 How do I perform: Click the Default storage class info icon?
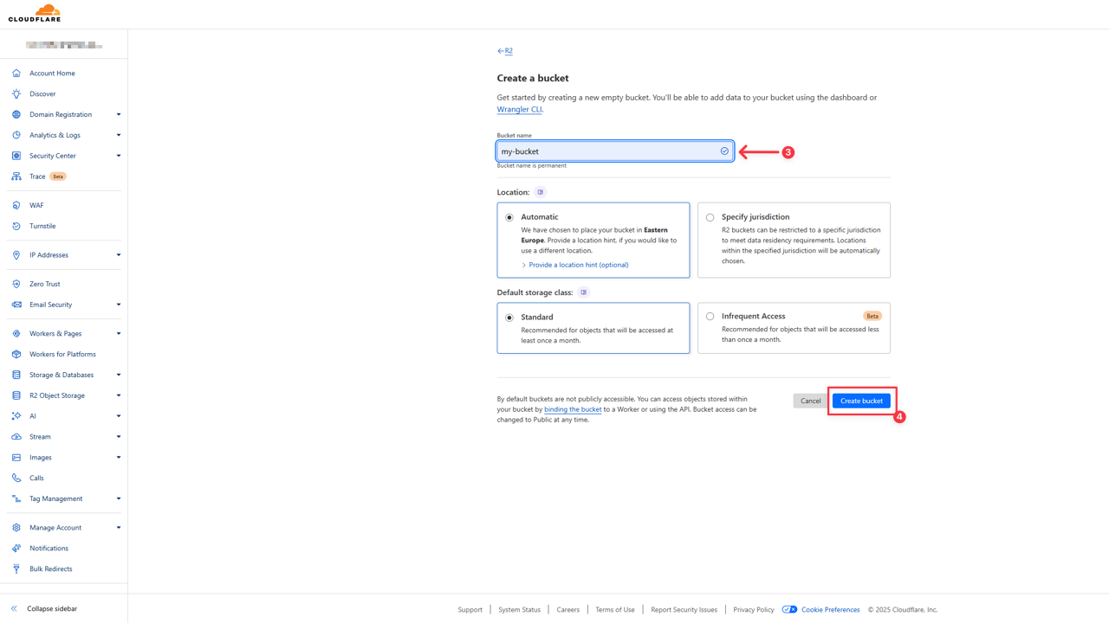[x=584, y=292]
